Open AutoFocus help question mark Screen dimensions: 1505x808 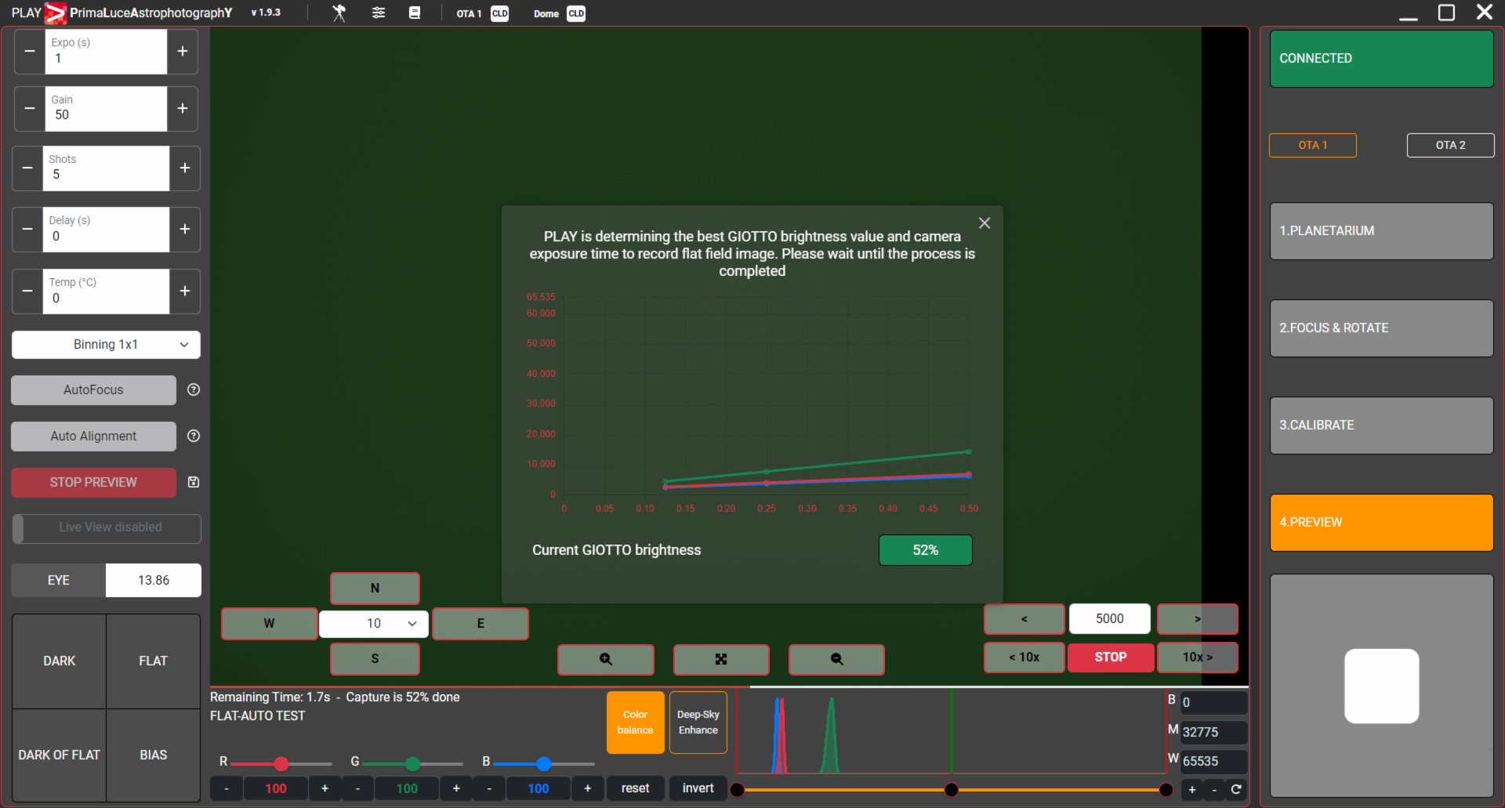pyautogui.click(x=194, y=390)
